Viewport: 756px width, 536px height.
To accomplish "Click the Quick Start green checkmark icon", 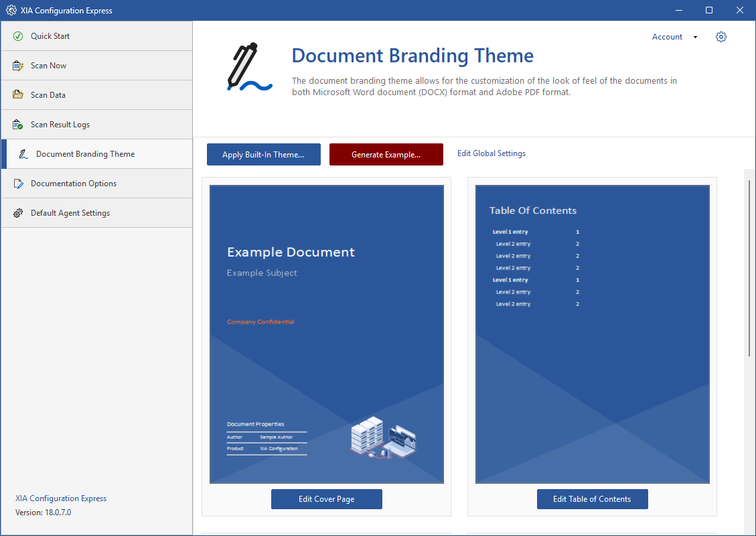I will click(x=18, y=36).
